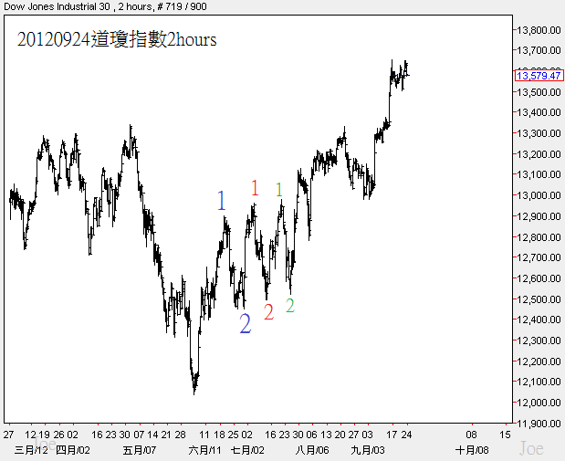Image resolution: width=565 pixels, height=461 pixels.
Task: Click the 12,100.00 price axis label
Action: [539, 382]
